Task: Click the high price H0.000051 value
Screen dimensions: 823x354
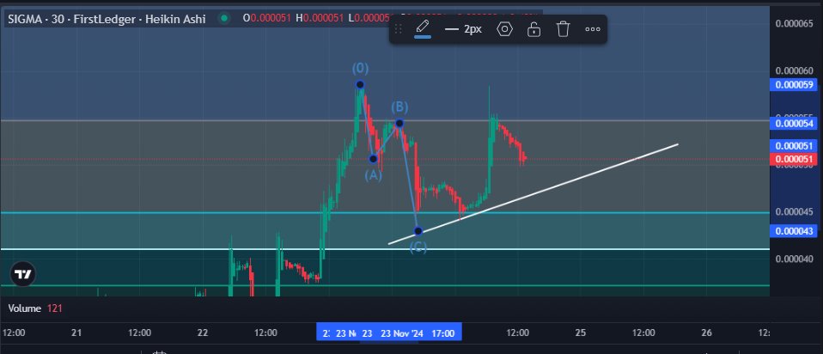Action: click(x=320, y=18)
